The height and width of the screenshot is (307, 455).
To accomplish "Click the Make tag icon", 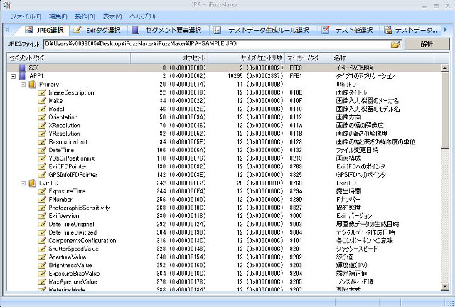I will (x=42, y=101).
